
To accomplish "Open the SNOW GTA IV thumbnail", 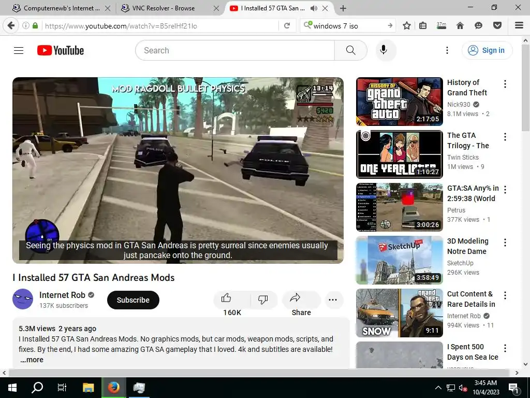I will (x=399, y=313).
